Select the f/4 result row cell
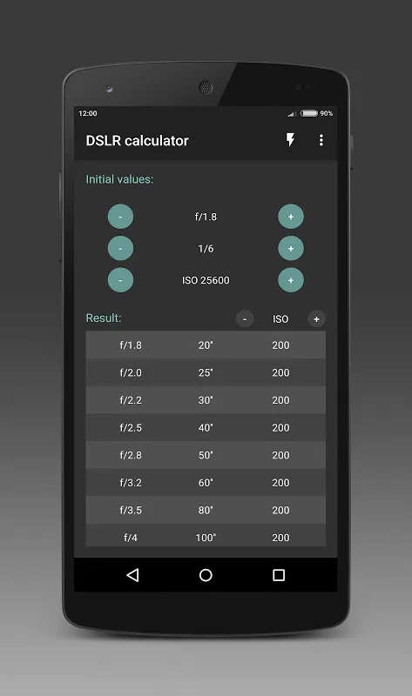Viewport: 412px width, 696px height. pos(131,538)
